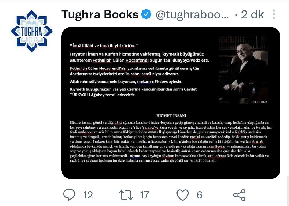Open the Tughra Books profile avatar logo

(x=32, y=31)
